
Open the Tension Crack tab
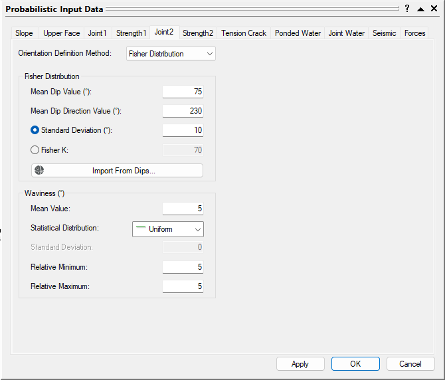tap(244, 33)
